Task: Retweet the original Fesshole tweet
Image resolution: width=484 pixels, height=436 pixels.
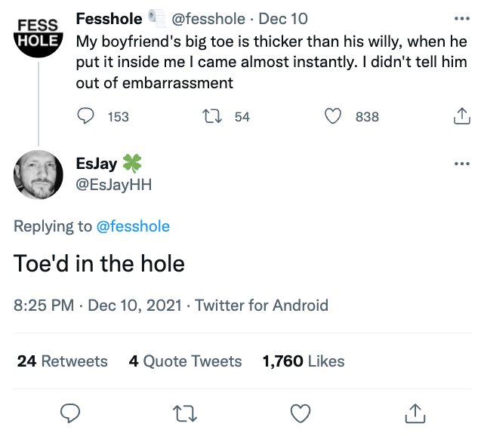Action: coord(211,116)
